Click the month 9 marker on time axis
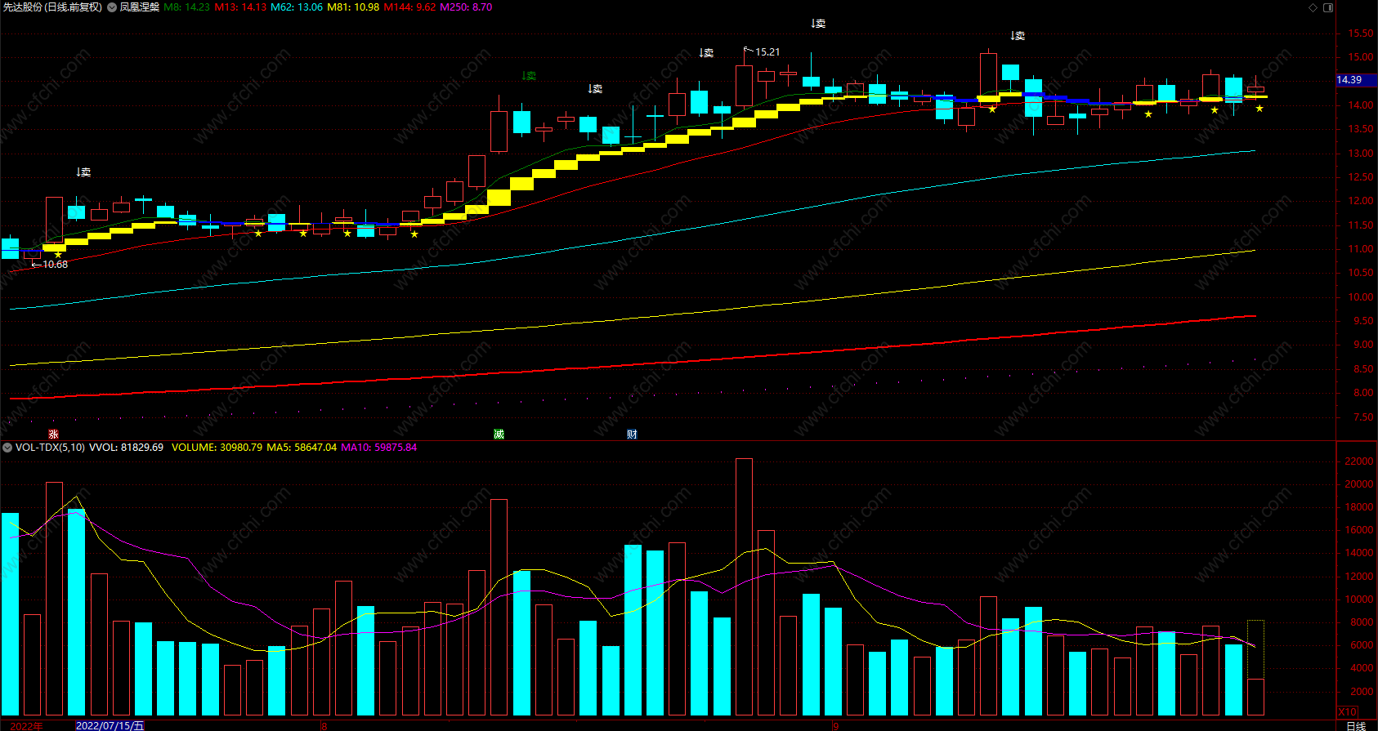Screen dimensions: 1378x731 pos(835,725)
